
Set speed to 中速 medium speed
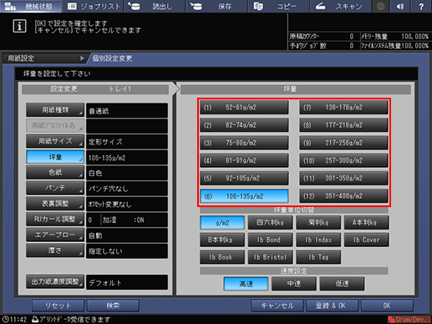pos(294,284)
